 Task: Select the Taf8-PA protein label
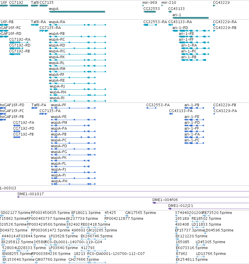point(39,105)
